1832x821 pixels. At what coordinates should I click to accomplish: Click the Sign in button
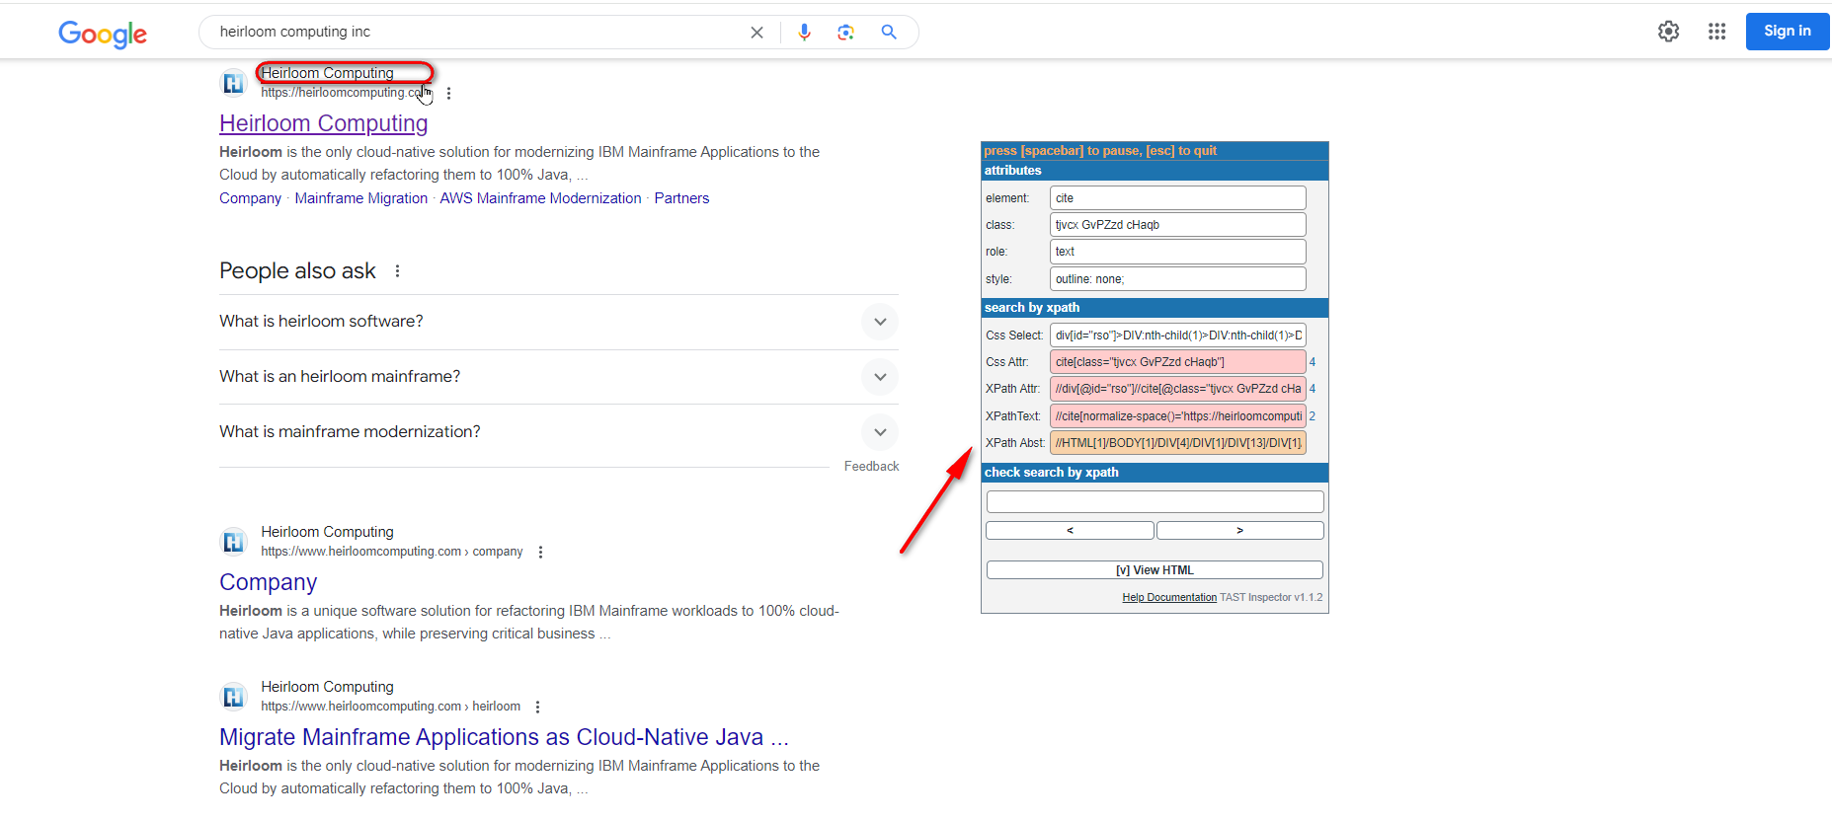tap(1787, 32)
